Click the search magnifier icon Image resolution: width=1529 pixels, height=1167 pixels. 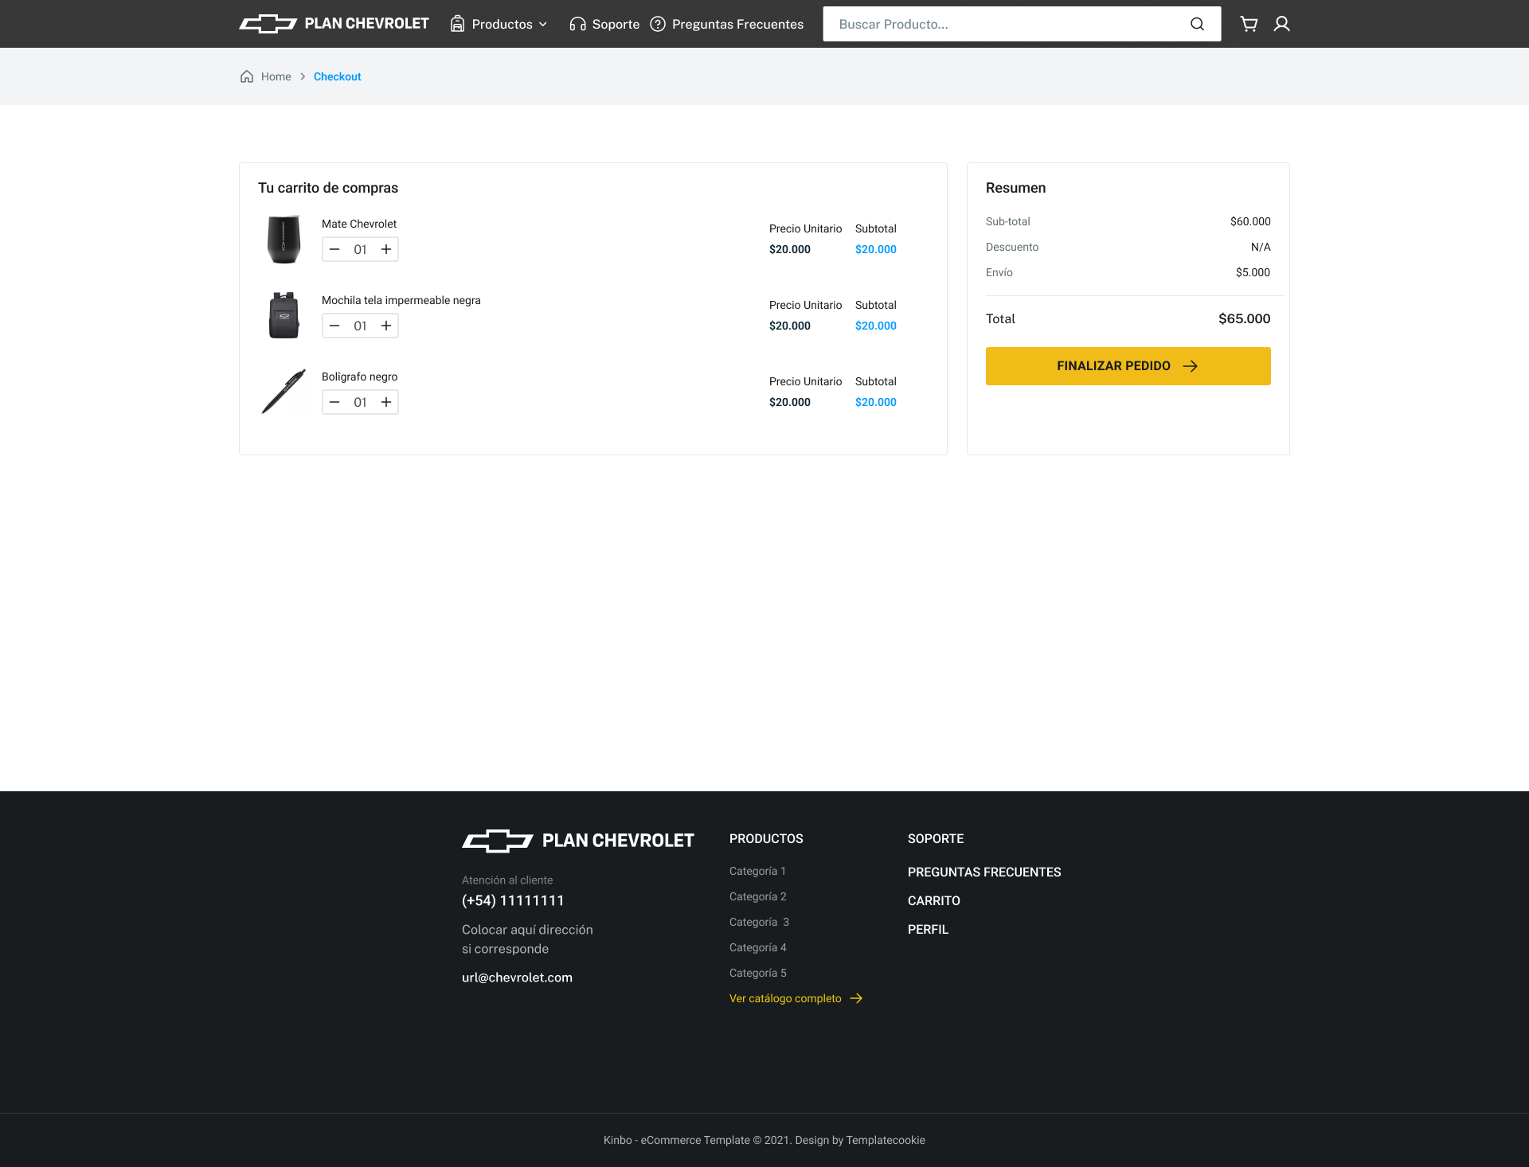click(x=1197, y=24)
